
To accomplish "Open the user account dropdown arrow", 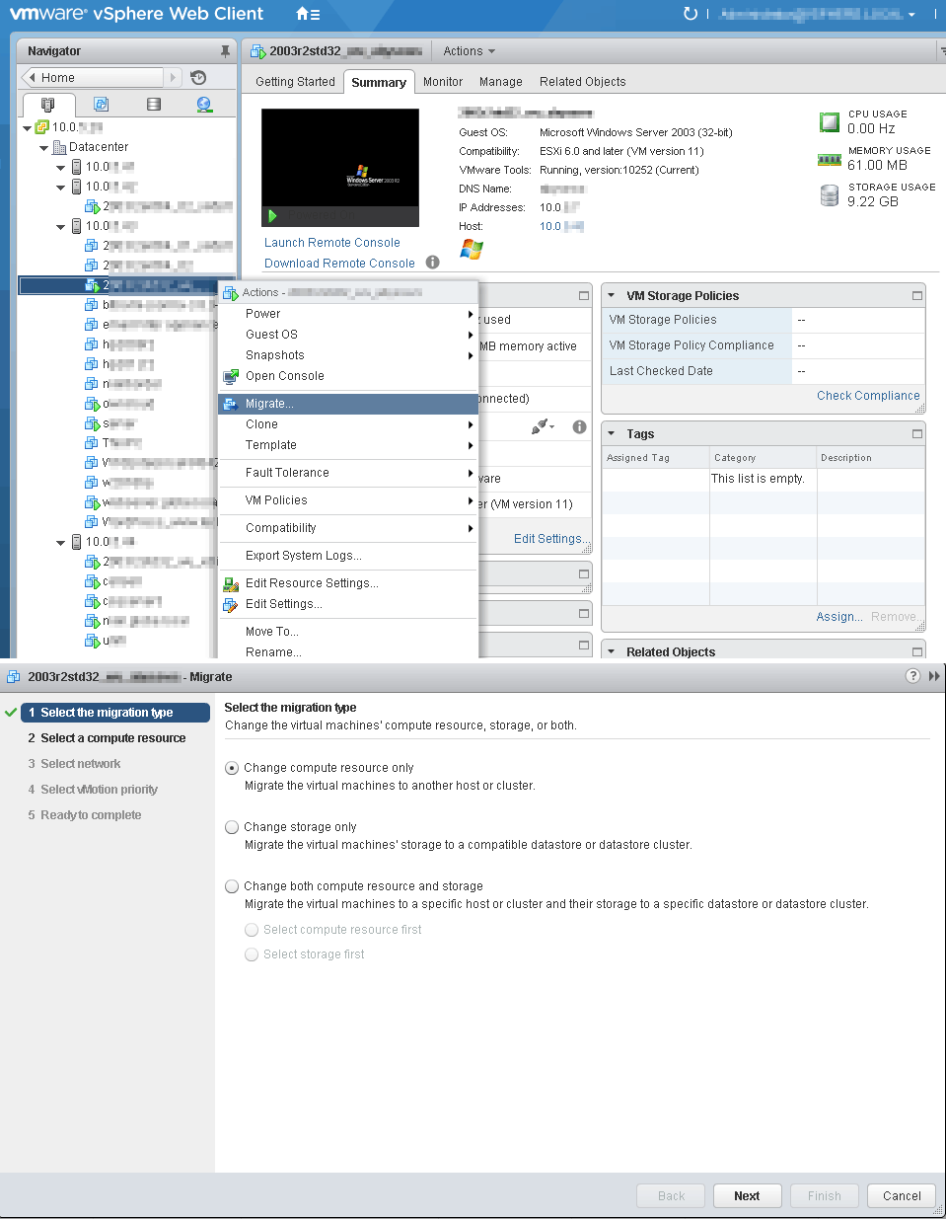I will pos(911,15).
